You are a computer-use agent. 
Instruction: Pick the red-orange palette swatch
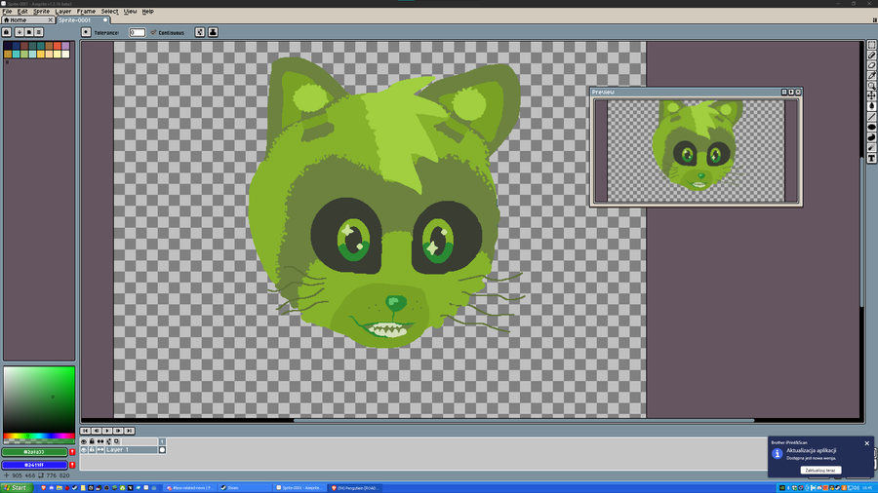tap(58, 46)
